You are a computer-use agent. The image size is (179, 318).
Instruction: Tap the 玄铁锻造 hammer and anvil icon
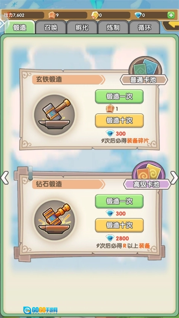(54, 115)
